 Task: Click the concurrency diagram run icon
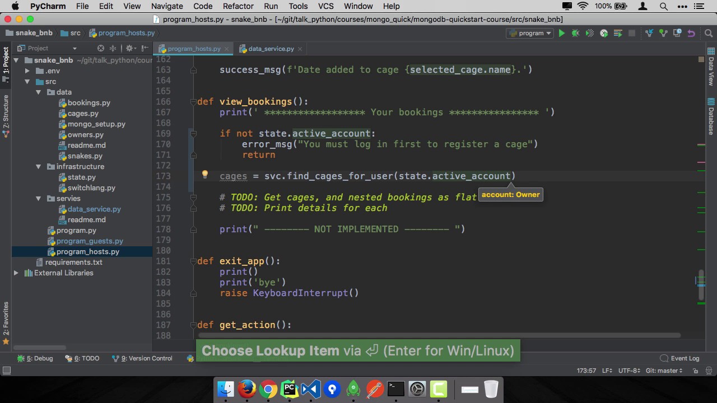(x=618, y=34)
